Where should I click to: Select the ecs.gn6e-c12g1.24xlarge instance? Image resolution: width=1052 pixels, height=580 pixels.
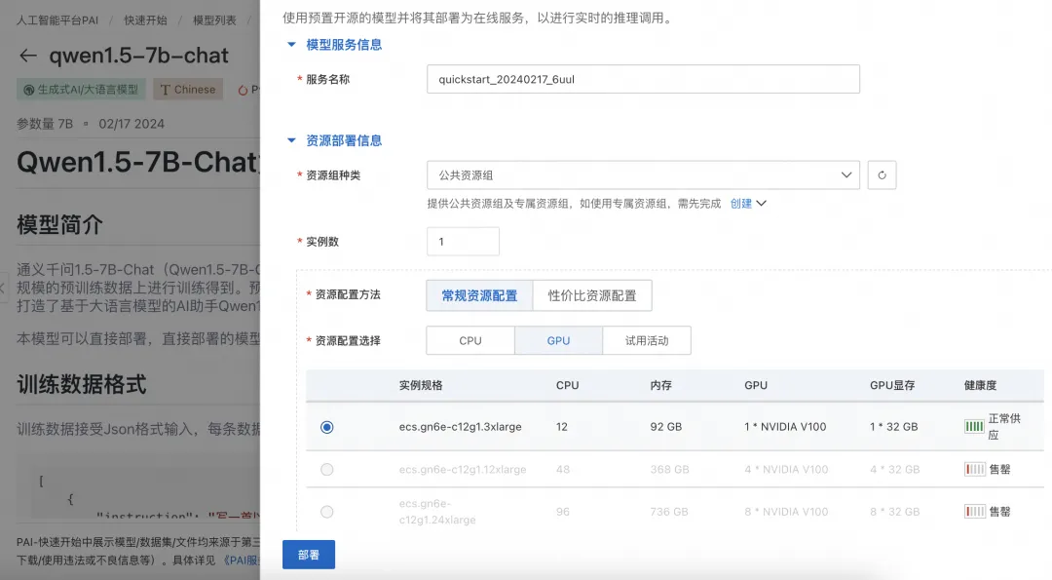point(326,511)
